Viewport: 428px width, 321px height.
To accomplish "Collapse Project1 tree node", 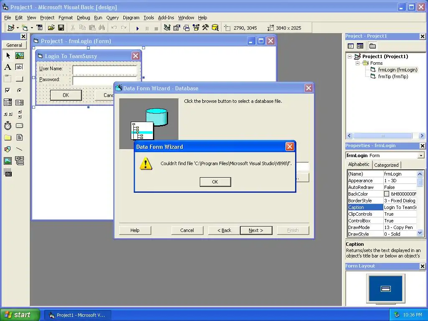I will [350, 56].
